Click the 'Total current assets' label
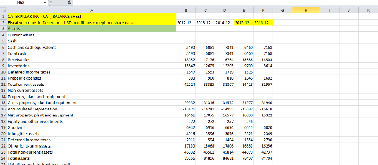The height and width of the screenshot is (165, 378). coord(26,84)
